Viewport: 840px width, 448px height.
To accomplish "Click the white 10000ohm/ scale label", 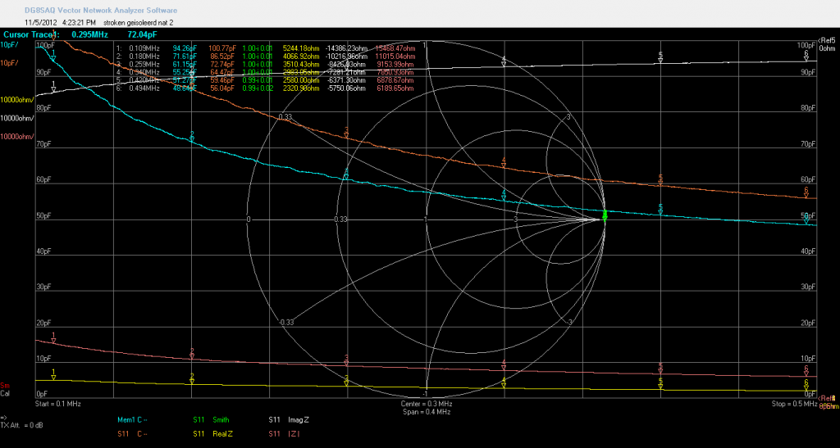I will coord(17,118).
